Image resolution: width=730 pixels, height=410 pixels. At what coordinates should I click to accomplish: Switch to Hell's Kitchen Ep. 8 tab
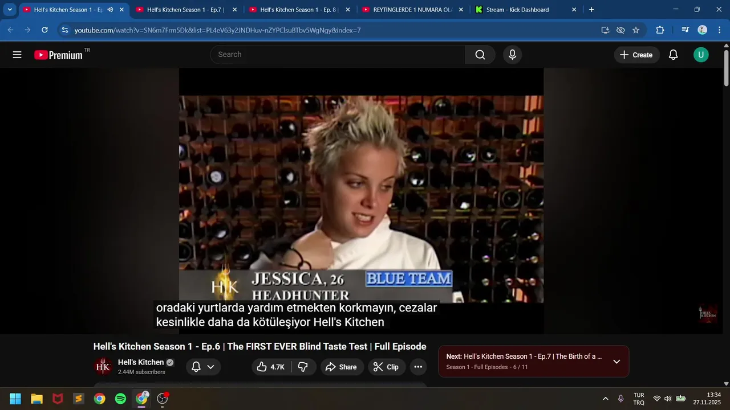(299, 10)
